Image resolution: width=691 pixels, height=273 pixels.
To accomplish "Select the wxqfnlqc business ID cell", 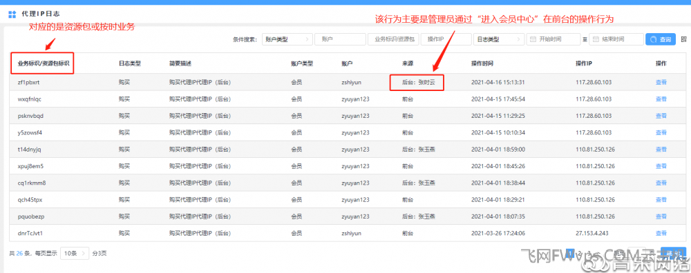I will coord(30,99).
